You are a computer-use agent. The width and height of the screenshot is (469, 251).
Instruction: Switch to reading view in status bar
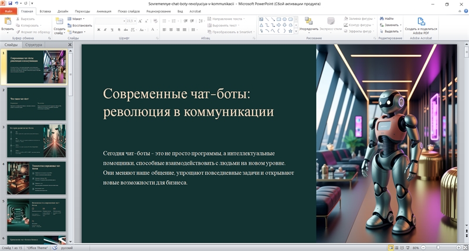(402, 247)
